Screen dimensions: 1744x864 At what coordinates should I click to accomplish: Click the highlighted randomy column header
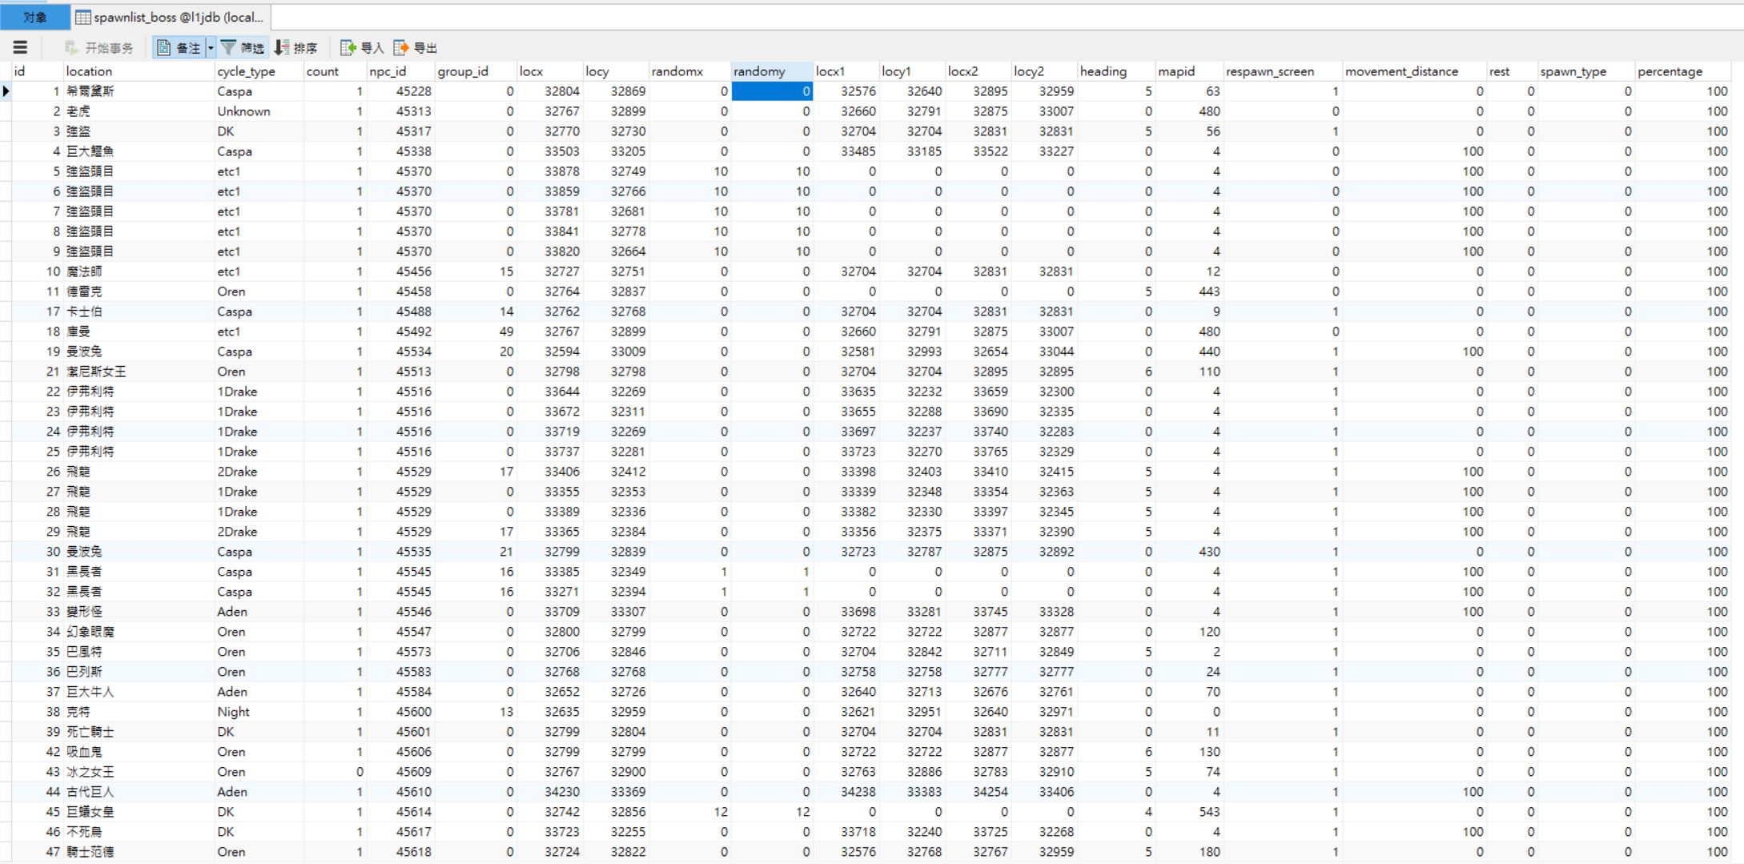pos(772,71)
